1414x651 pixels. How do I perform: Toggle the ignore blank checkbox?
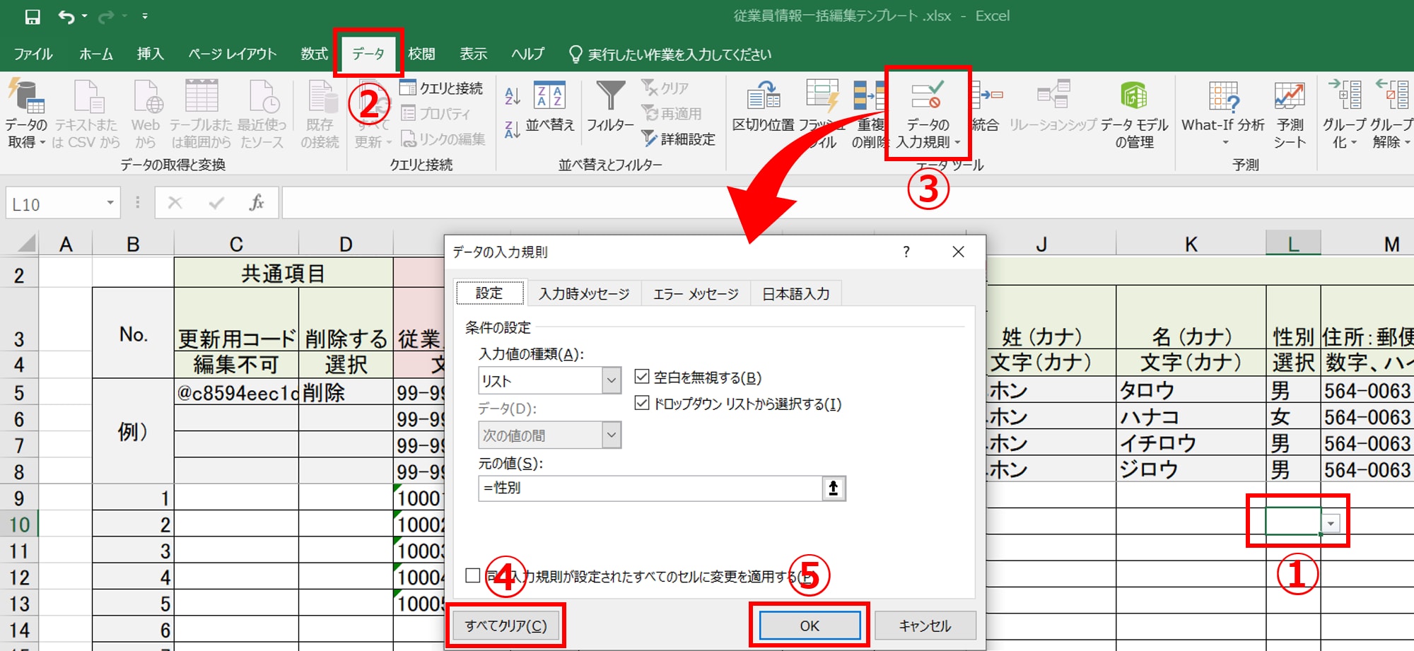click(x=642, y=377)
